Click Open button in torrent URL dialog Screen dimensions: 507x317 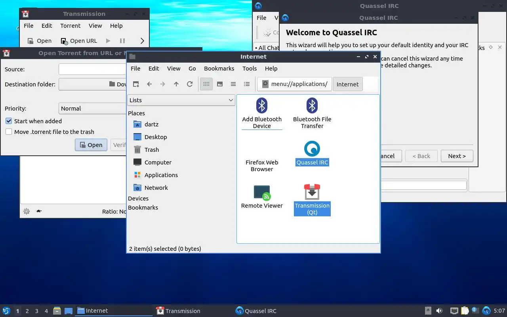pos(91,145)
